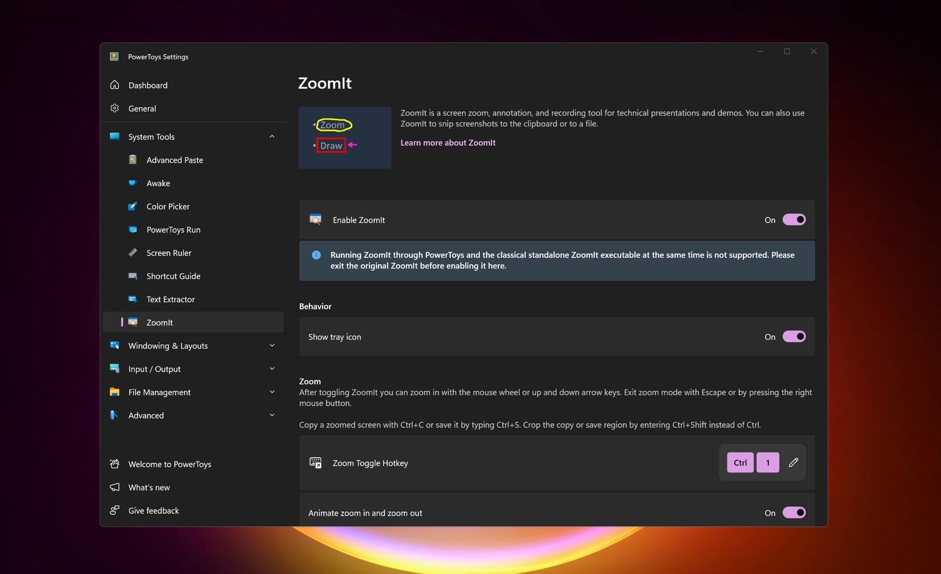Image resolution: width=941 pixels, height=574 pixels.
Task: Click the General gear icon
Action: pyautogui.click(x=114, y=108)
